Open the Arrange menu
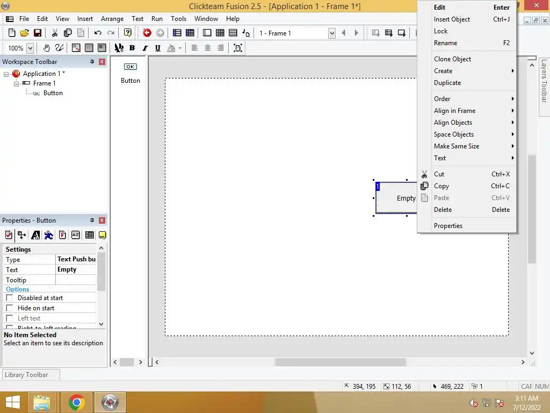The height and width of the screenshot is (413, 550). [112, 19]
